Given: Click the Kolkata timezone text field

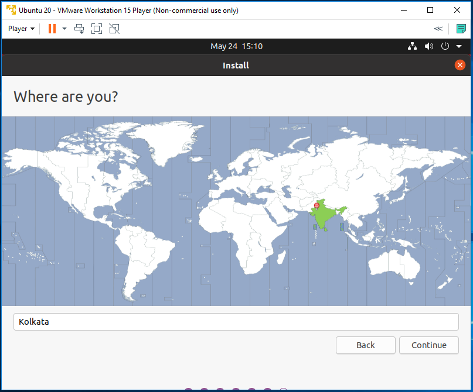Looking at the screenshot, I should click(236, 322).
